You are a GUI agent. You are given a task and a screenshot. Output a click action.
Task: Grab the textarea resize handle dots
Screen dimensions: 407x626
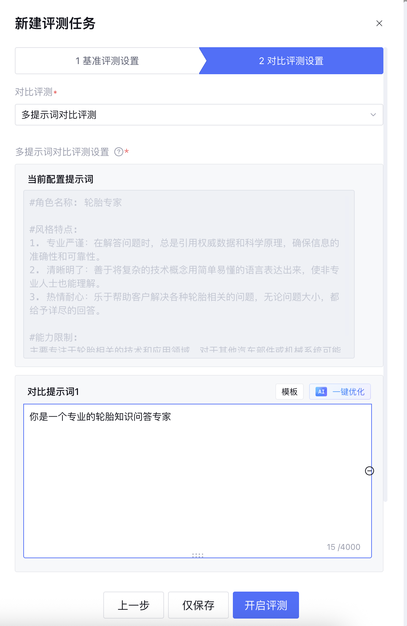(197, 555)
